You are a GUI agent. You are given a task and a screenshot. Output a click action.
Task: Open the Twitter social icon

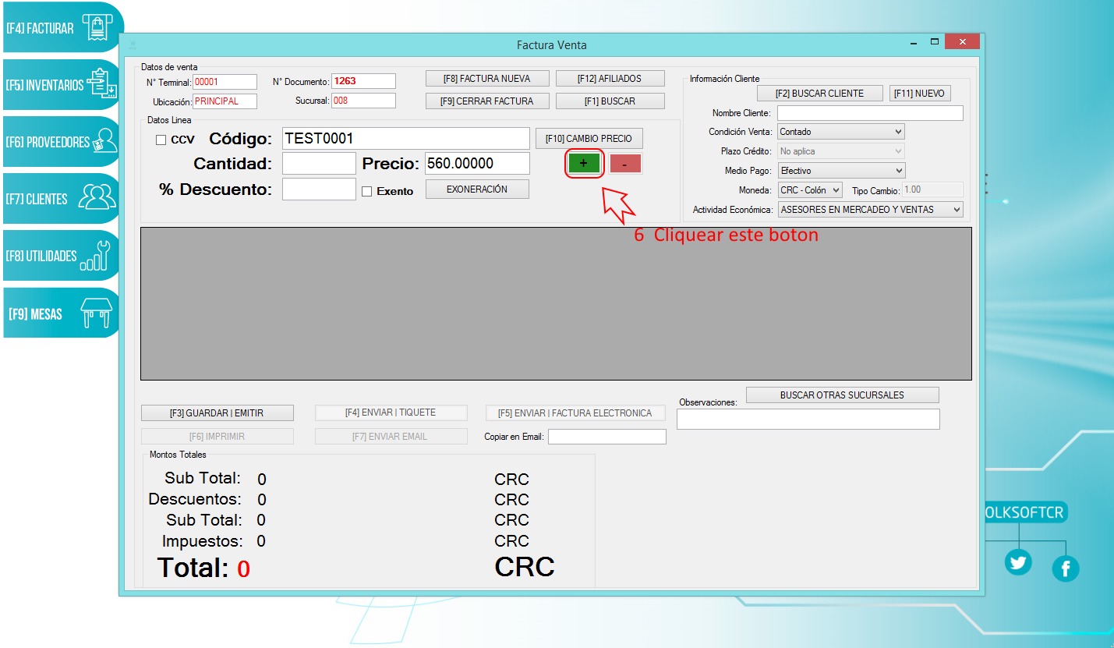tap(1018, 561)
